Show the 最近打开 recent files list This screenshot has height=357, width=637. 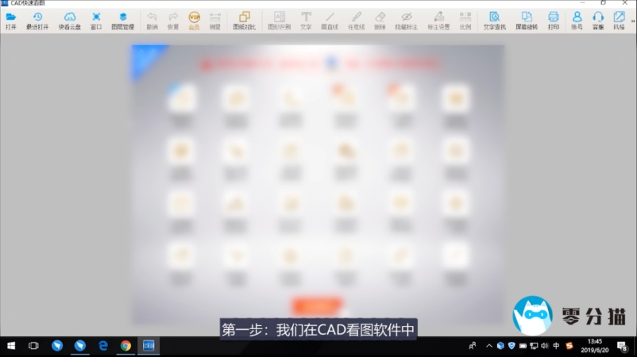pyautogui.click(x=37, y=21)
